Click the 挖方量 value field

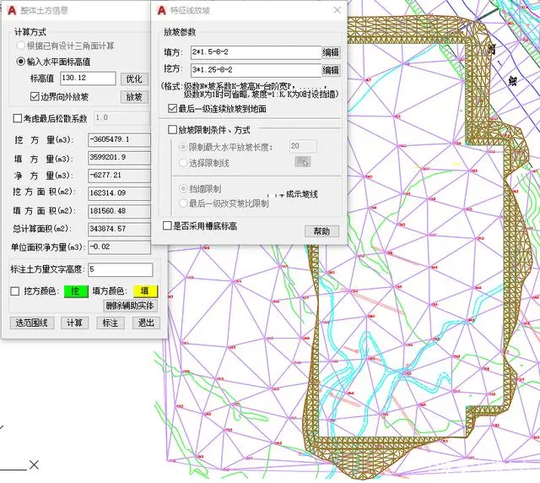(x=119, y=139)
